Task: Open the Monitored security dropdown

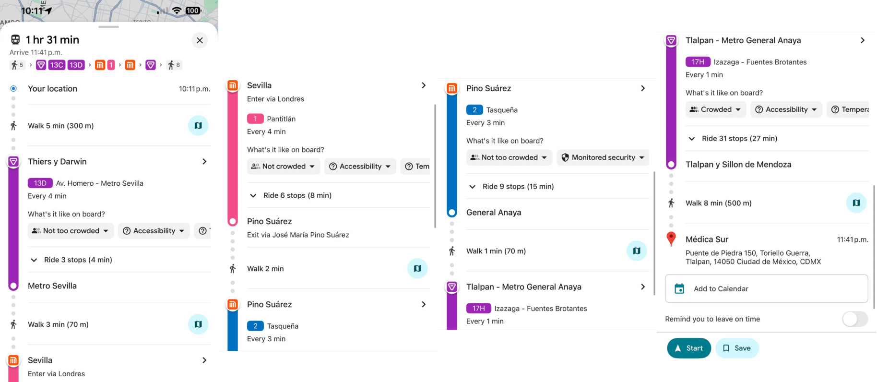Action: pyautogui.click(x=603, y=157)
